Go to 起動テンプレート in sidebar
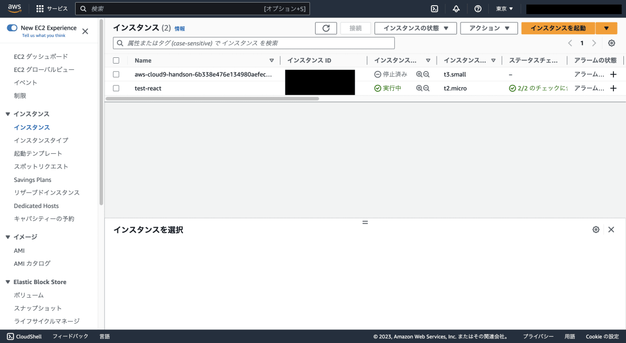 click(x=38, y=153)
